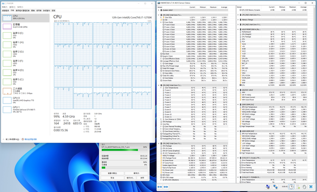This screenshot has height=192, width=317.
Task: Click the file progress bar at 84%
Action: [x=124, y=150]
